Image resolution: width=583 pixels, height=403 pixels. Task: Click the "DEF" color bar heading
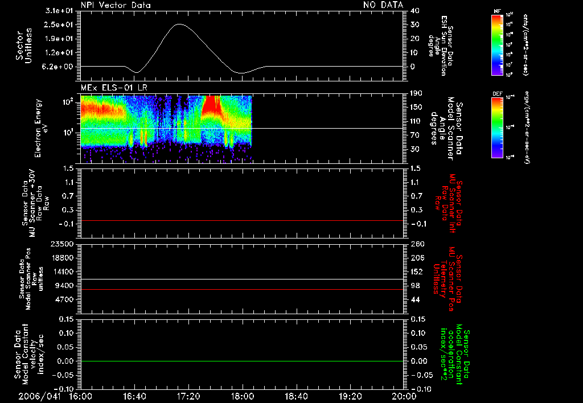(498, 94)
